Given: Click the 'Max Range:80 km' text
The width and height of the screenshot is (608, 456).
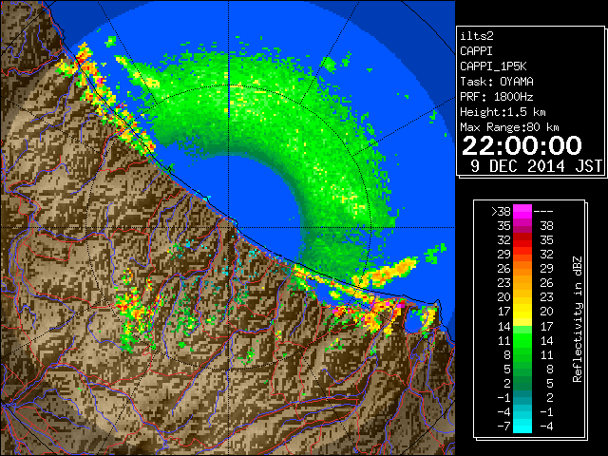Looking at the screenshot, I should click(x=509, y=127).
